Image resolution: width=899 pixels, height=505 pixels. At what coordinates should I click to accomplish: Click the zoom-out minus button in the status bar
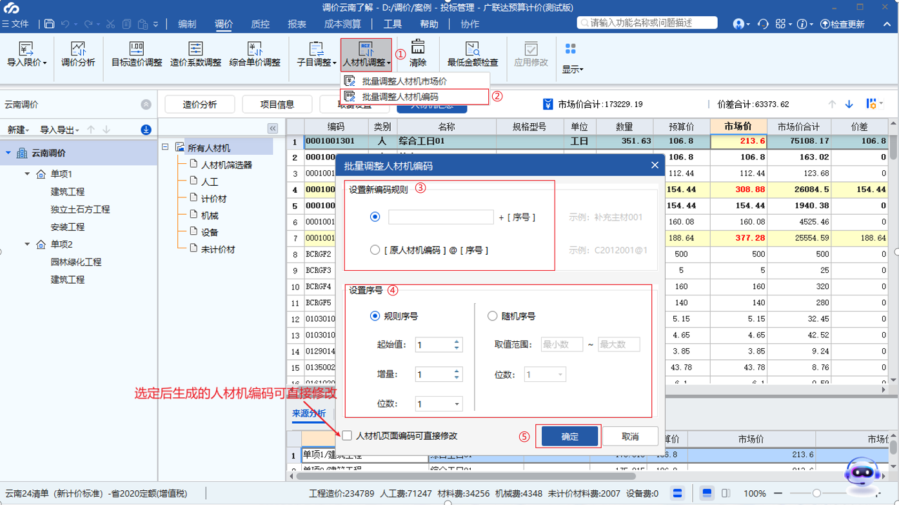(776, 493)
